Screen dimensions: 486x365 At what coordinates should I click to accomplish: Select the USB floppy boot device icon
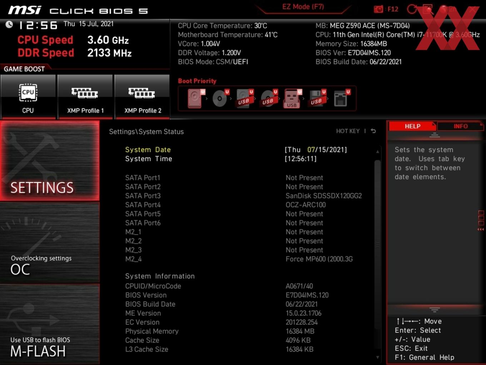click(317, 98)
